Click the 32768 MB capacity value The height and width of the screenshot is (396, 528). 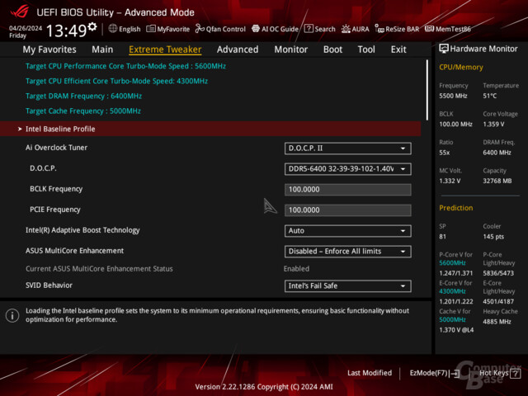click(x=497, y=181)
